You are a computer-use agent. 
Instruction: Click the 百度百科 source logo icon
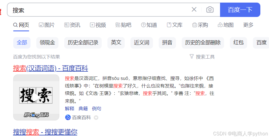68,118
